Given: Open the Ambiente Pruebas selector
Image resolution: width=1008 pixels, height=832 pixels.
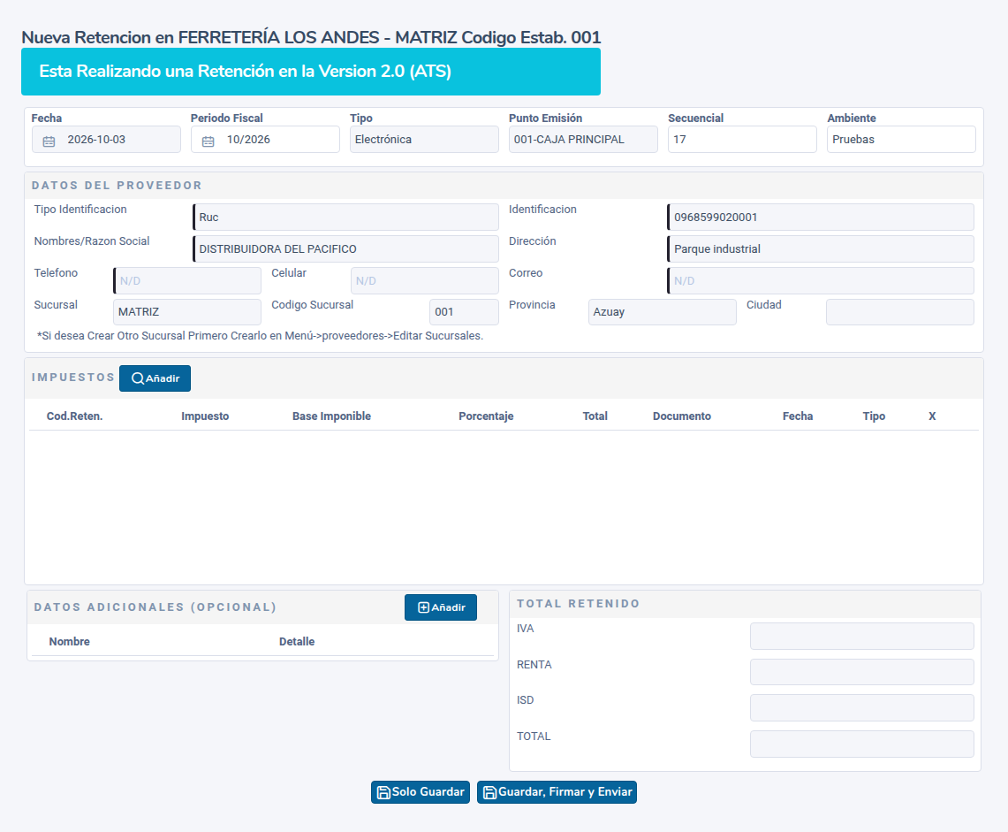Looking at the screenshot, I should [901, 140].
